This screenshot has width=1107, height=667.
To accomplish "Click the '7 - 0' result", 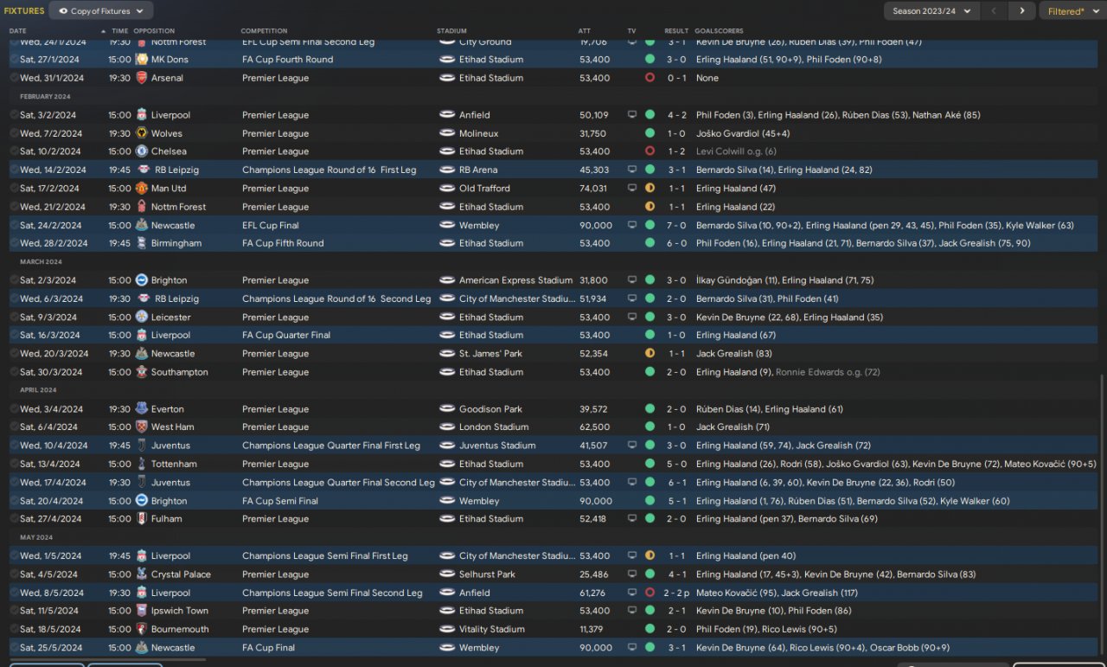I will click(x=676, y=226).
